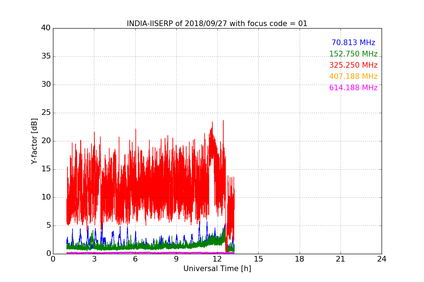Image resolution: width=424 pixels, height=282 pixels.
Task: Click x-axis tick value 9
Action: click(x=176, y=259)
